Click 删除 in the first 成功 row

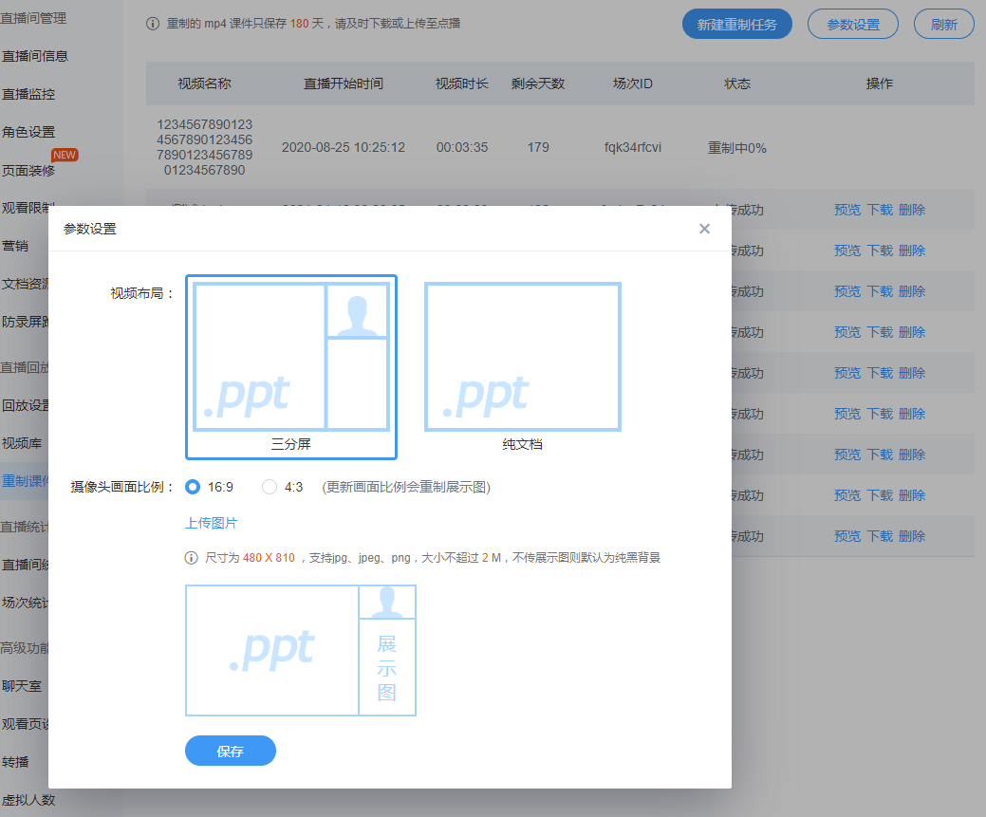click(x=912, y=210)
